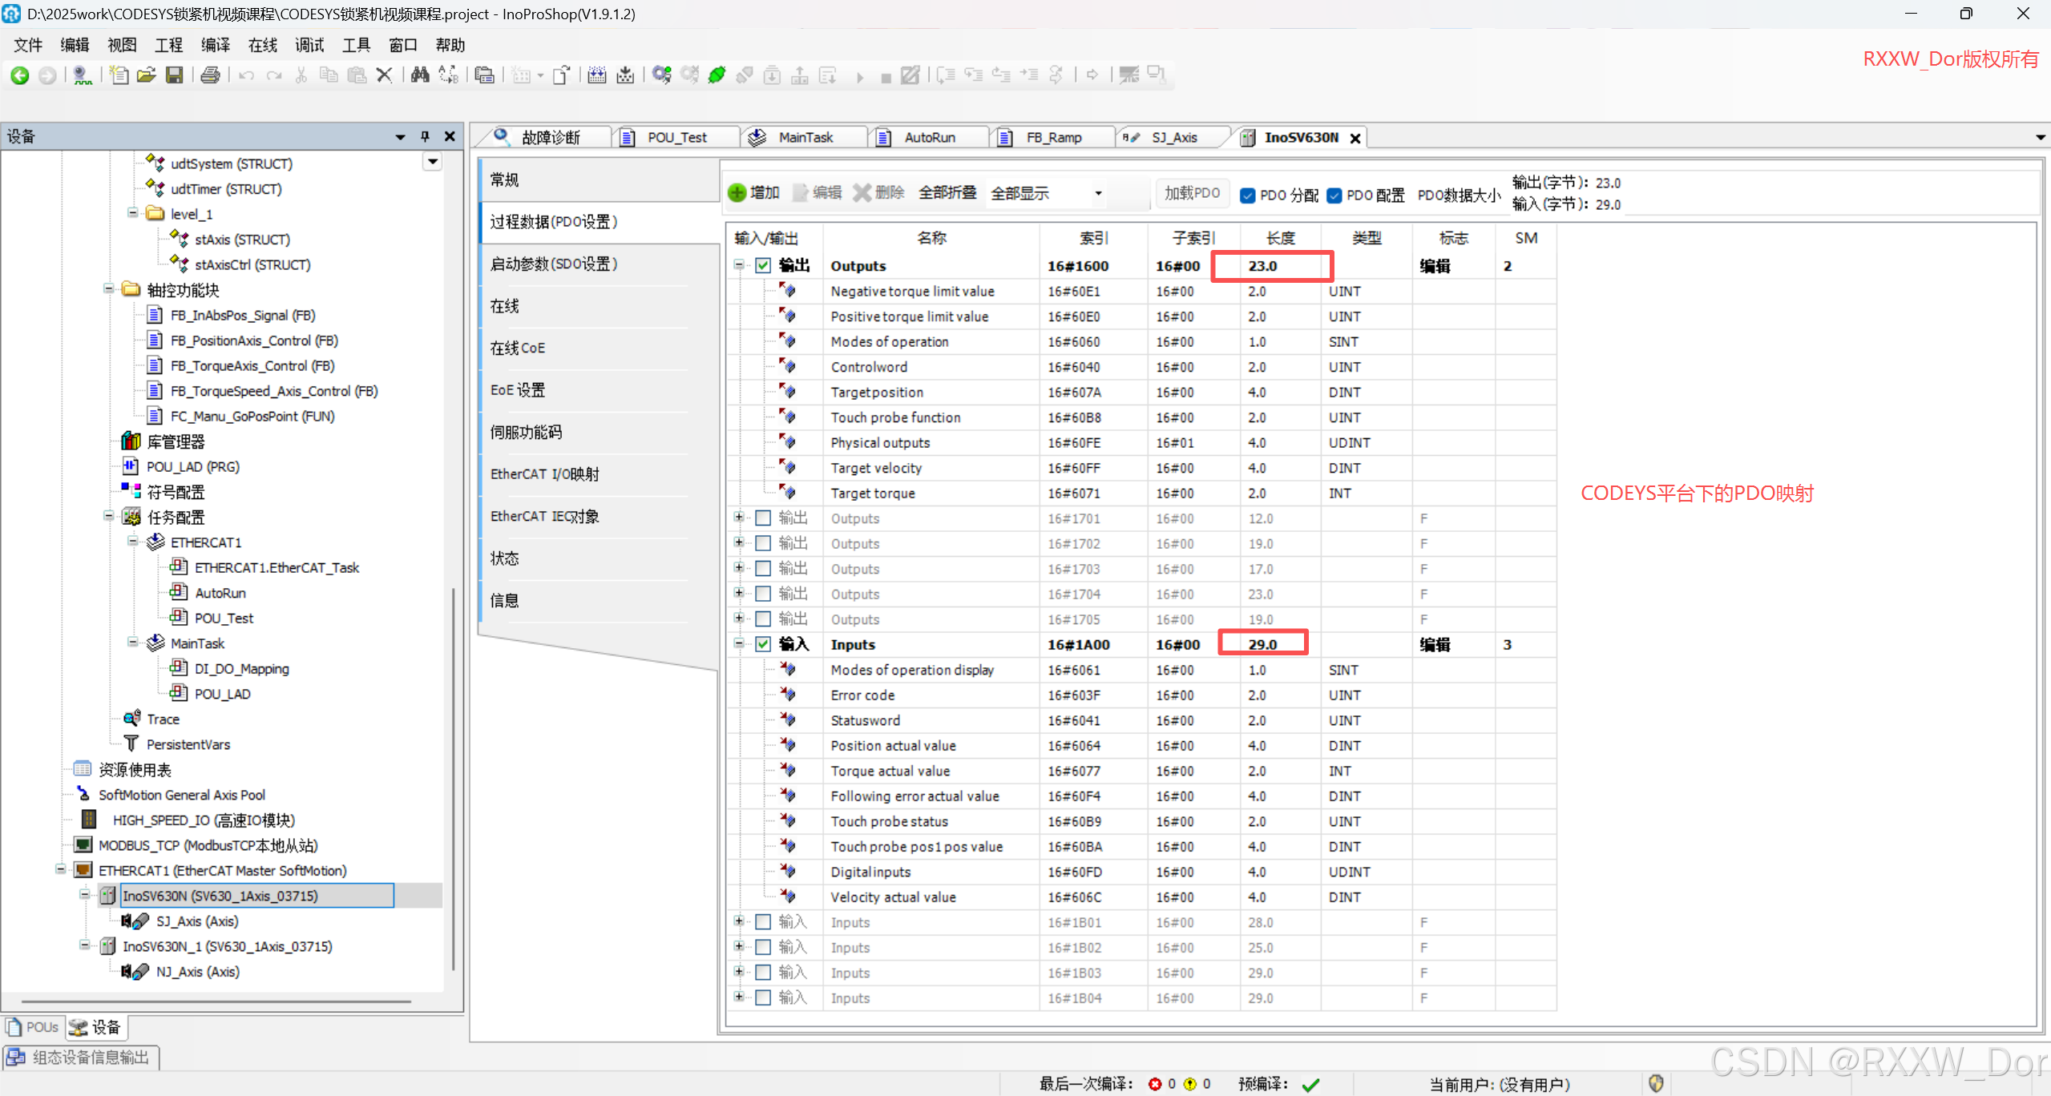The image size is (2051, 1096).
Task: Select SJ_Axis (Axis) in device tree
Action: [x=197, y=921]
